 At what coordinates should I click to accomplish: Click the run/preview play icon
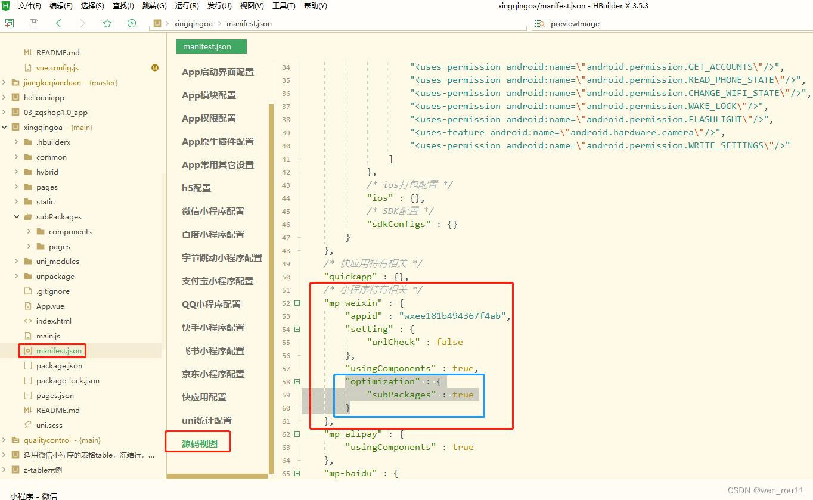click(131, 23)
